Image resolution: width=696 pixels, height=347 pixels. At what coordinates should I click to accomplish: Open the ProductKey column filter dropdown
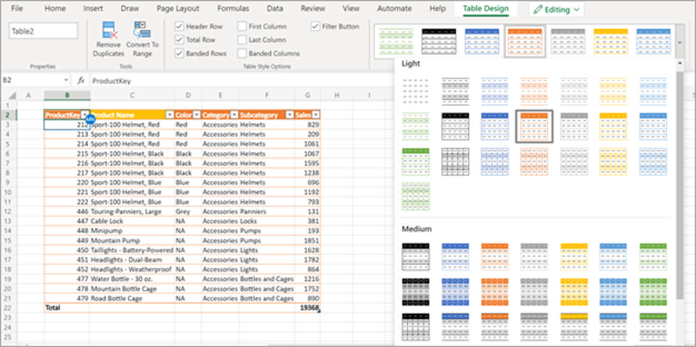[85, 115]
